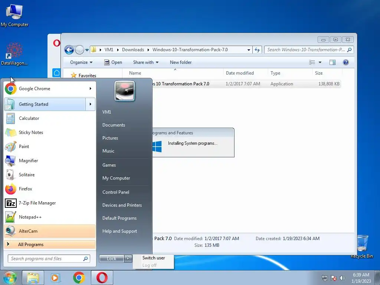380x285 pixels.
Task: Open 7-Zip File Manager entry
Action: (x=50, y=203)
